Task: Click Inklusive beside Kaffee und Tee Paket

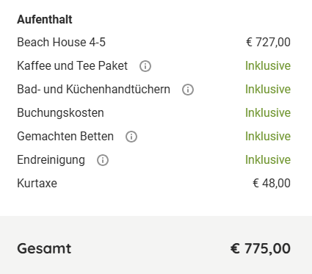Action: point(268,65)
